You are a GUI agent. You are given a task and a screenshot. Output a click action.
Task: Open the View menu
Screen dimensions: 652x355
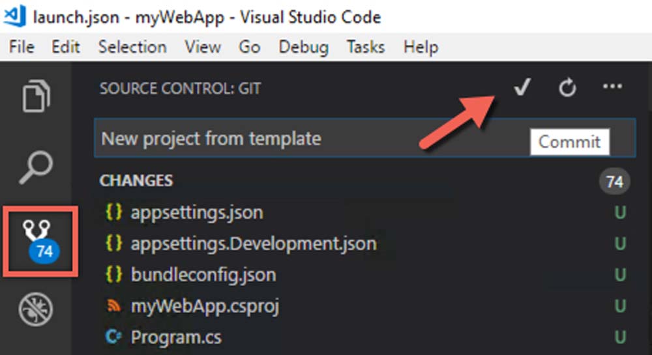202,47
